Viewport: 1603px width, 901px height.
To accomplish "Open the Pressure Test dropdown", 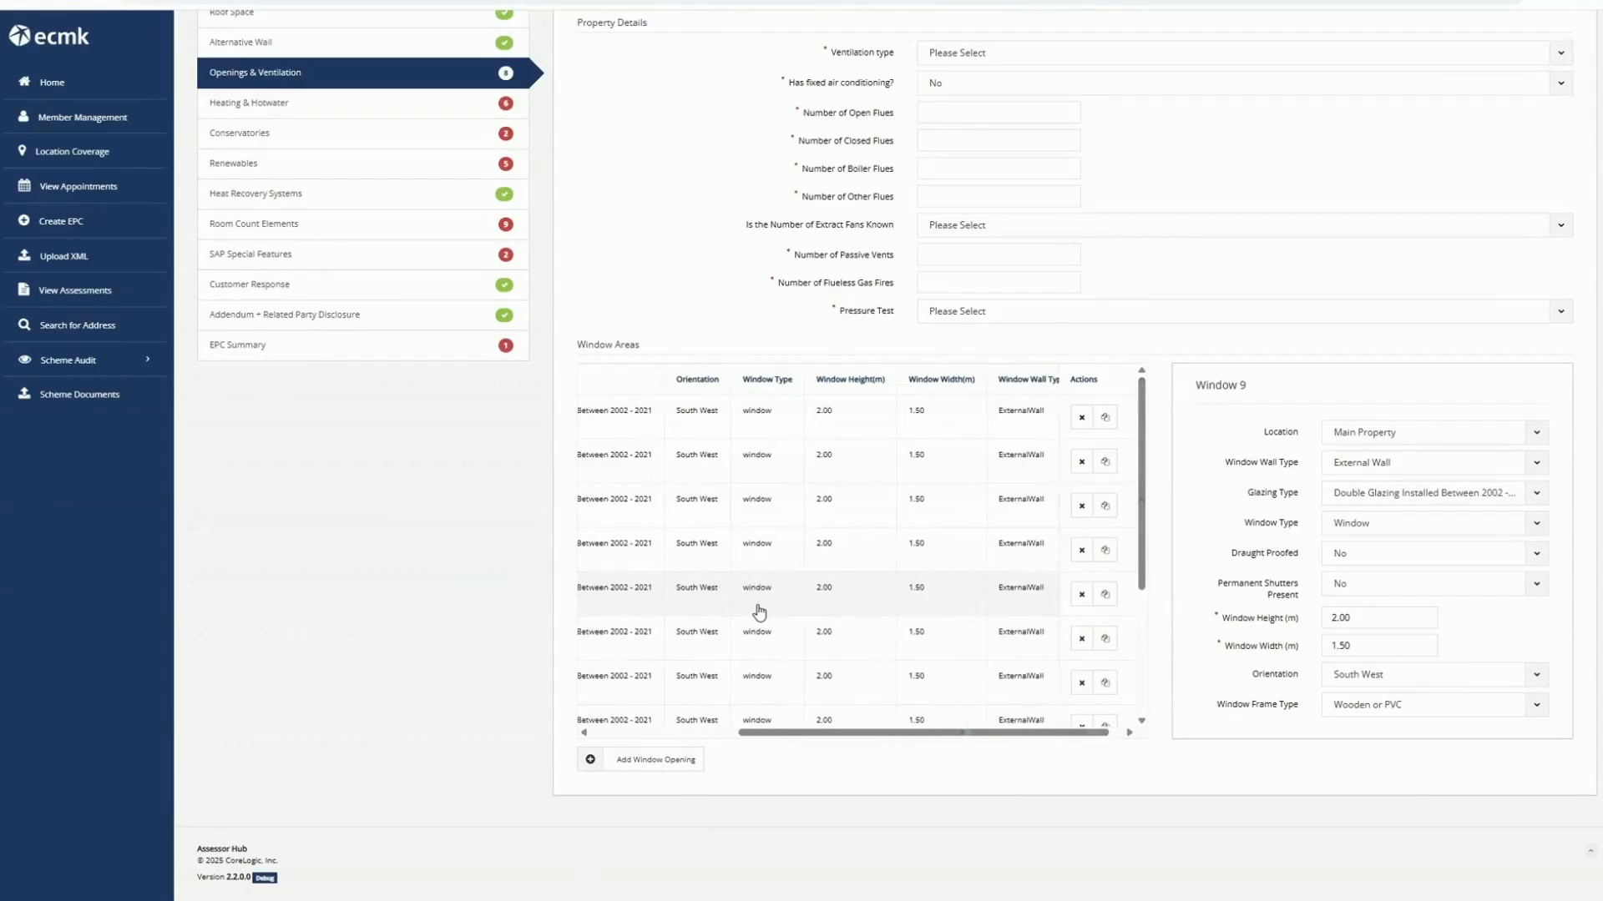I will click(1244, 311).
